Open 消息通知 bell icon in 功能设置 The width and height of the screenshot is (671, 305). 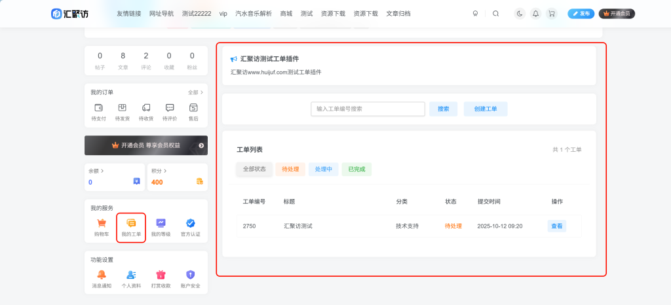point(102,278)
